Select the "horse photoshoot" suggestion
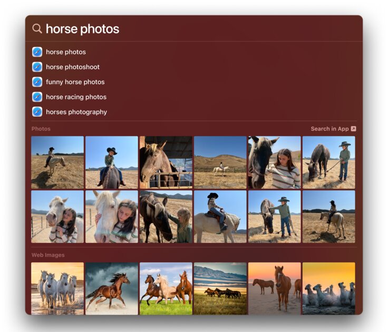The height and width of the screenshot is (332, 388). click(73, 67)
